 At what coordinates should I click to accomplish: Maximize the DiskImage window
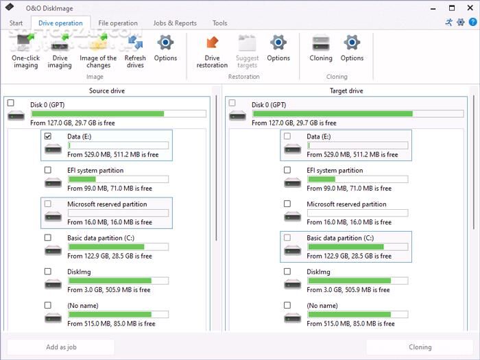[x=452, y=8]
